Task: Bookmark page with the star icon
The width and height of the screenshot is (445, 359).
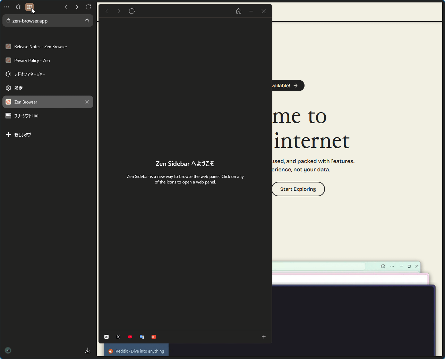Action: [87, 21]
